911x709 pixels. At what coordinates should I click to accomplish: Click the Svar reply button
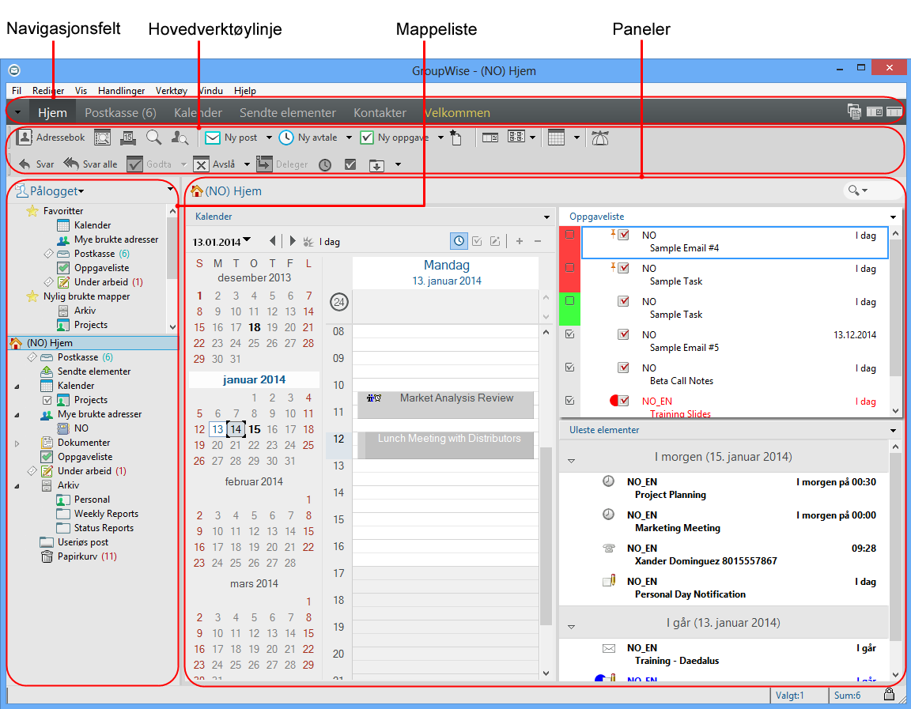tap(36, 164)
